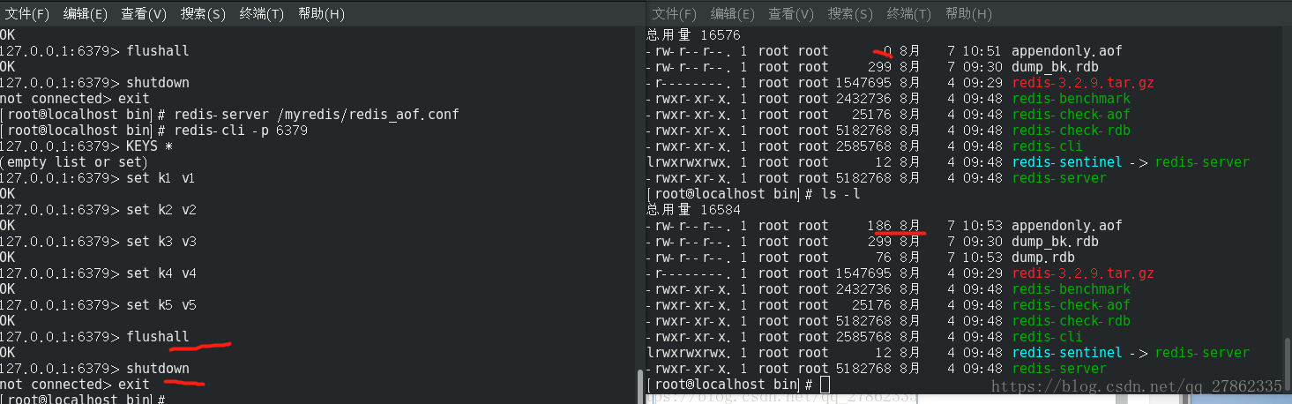Click the last 'not connected> exit' line
1292x404 pixels.
pyautogui.click(x=75, y=385)
